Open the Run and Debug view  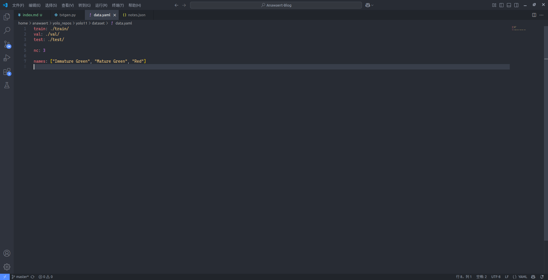point(7,58)
